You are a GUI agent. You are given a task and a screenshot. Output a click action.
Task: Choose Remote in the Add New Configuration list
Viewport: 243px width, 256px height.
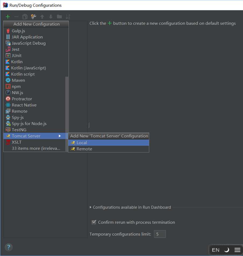tap(34, 111)
